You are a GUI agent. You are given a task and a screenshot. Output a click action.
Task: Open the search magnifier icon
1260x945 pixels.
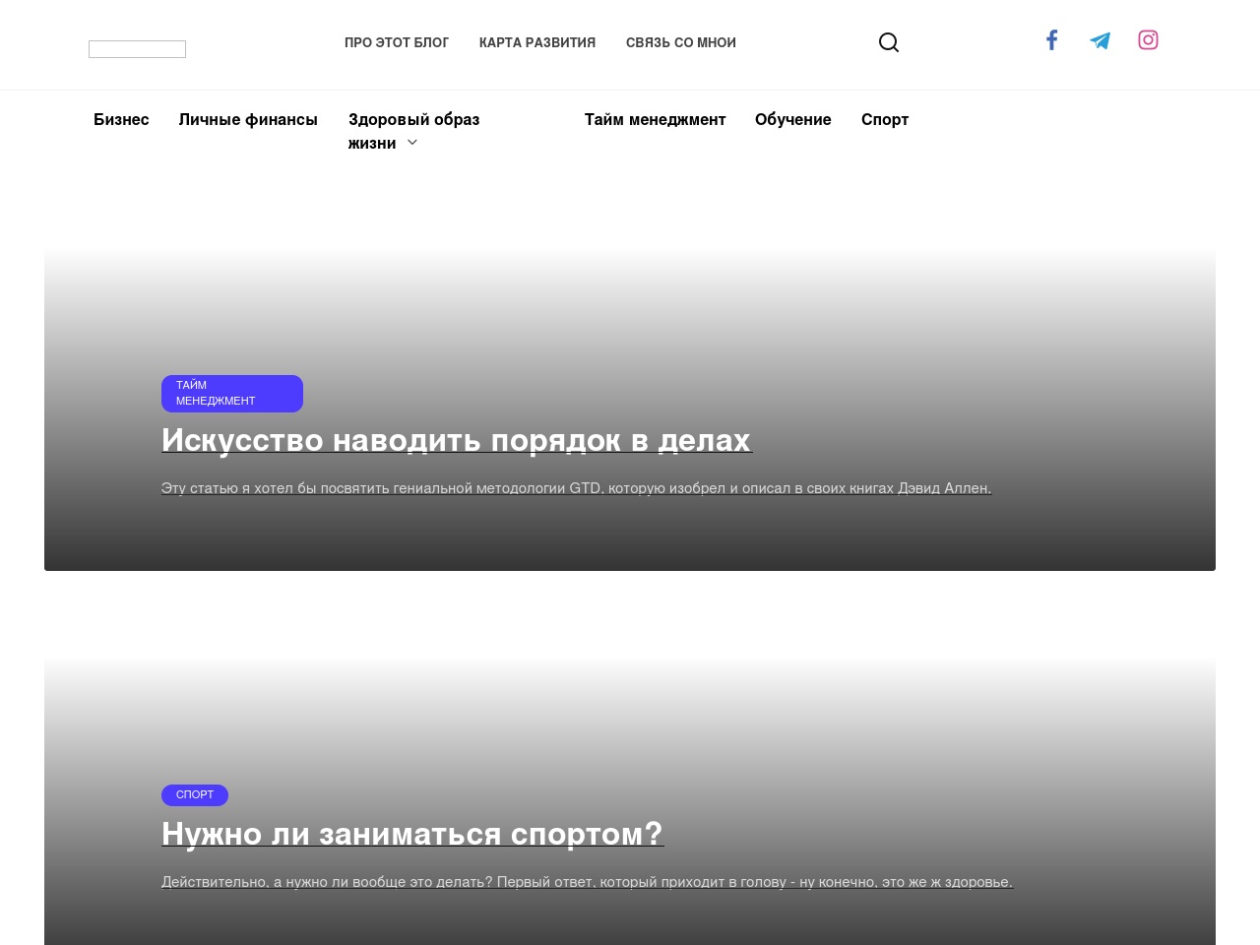[889, 42]
